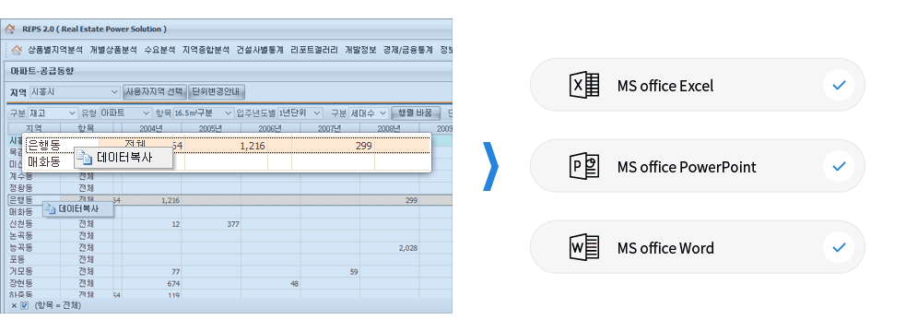Select the 장현동 row label
906x332 pixels.
pyautogui.click(x=21, y=283)
